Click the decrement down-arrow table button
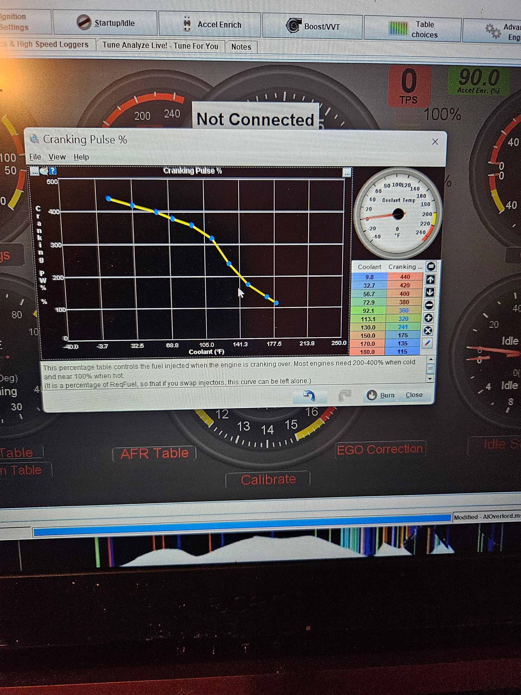521x695 pixels. point(429,292)
